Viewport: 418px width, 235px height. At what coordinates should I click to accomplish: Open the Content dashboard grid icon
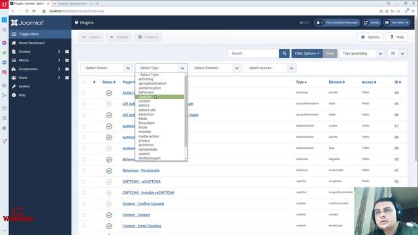pos(67,52)
